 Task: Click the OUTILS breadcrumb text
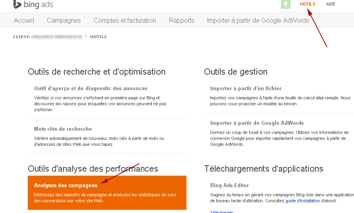tap(98, 37)
